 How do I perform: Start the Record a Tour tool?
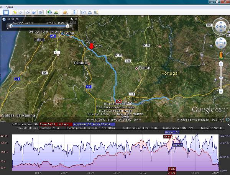[x=41, y=12]
